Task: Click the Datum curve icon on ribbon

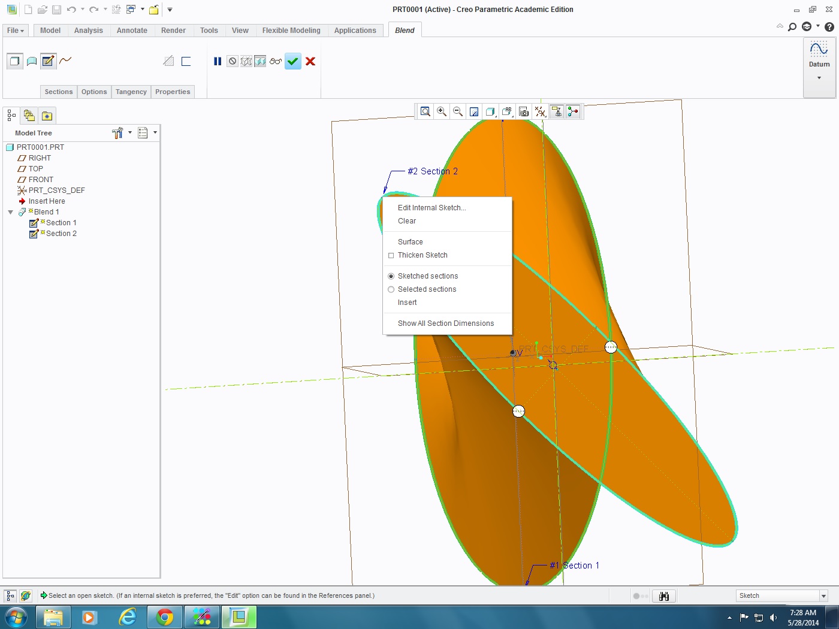Action: click(x=819, y=49)
